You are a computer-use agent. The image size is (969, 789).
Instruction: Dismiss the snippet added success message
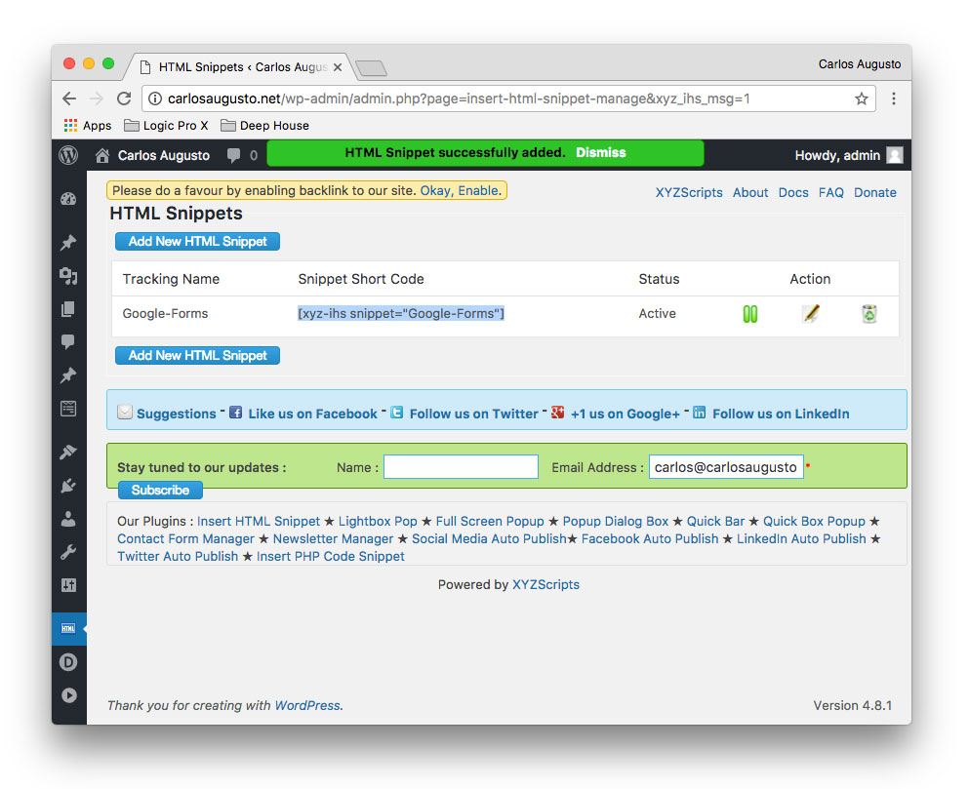[x=601, y=152]
